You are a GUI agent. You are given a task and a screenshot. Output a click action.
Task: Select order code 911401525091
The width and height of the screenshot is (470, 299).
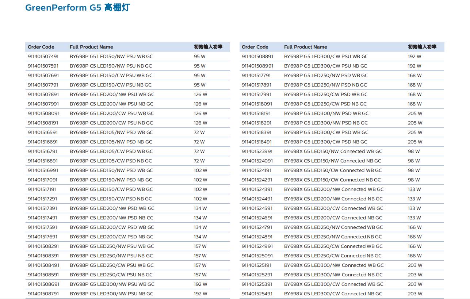pyautogui.click(x=257, y=256)
